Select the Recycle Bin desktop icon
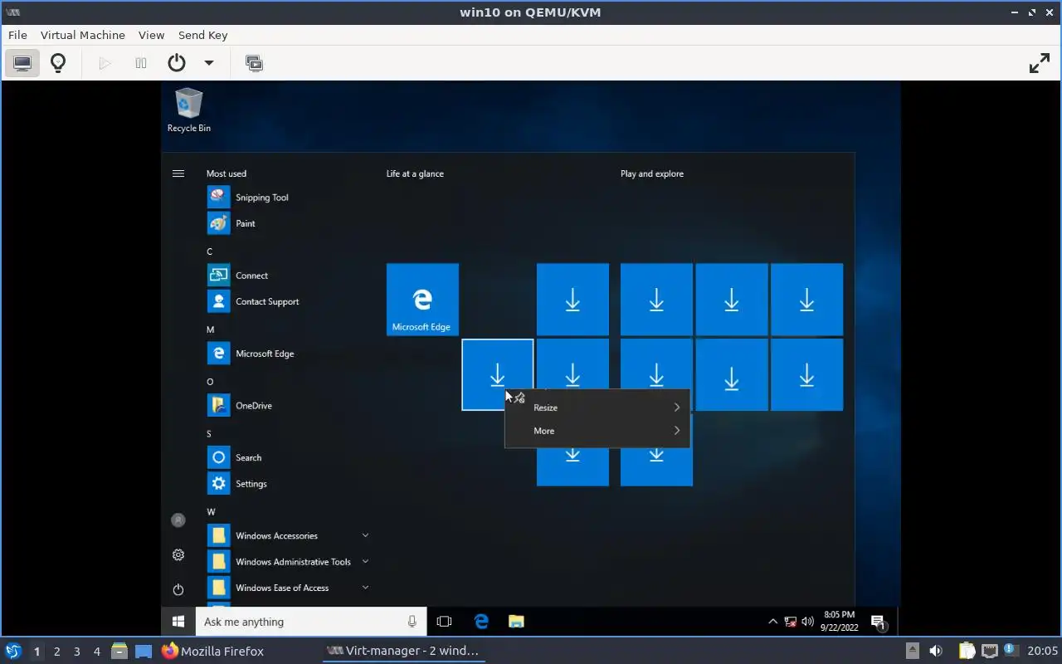The image size is (1062, 664). tap(189, 110)
